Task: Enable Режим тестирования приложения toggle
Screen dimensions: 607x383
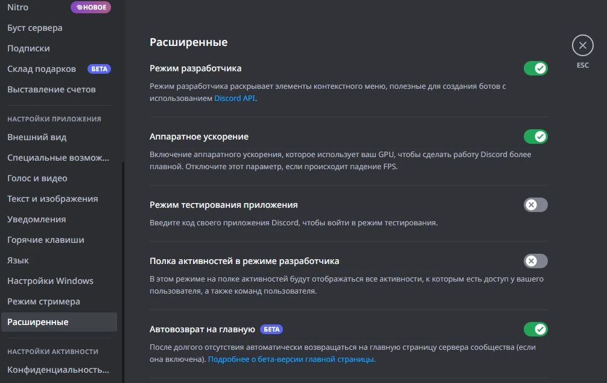Action: 535,205
